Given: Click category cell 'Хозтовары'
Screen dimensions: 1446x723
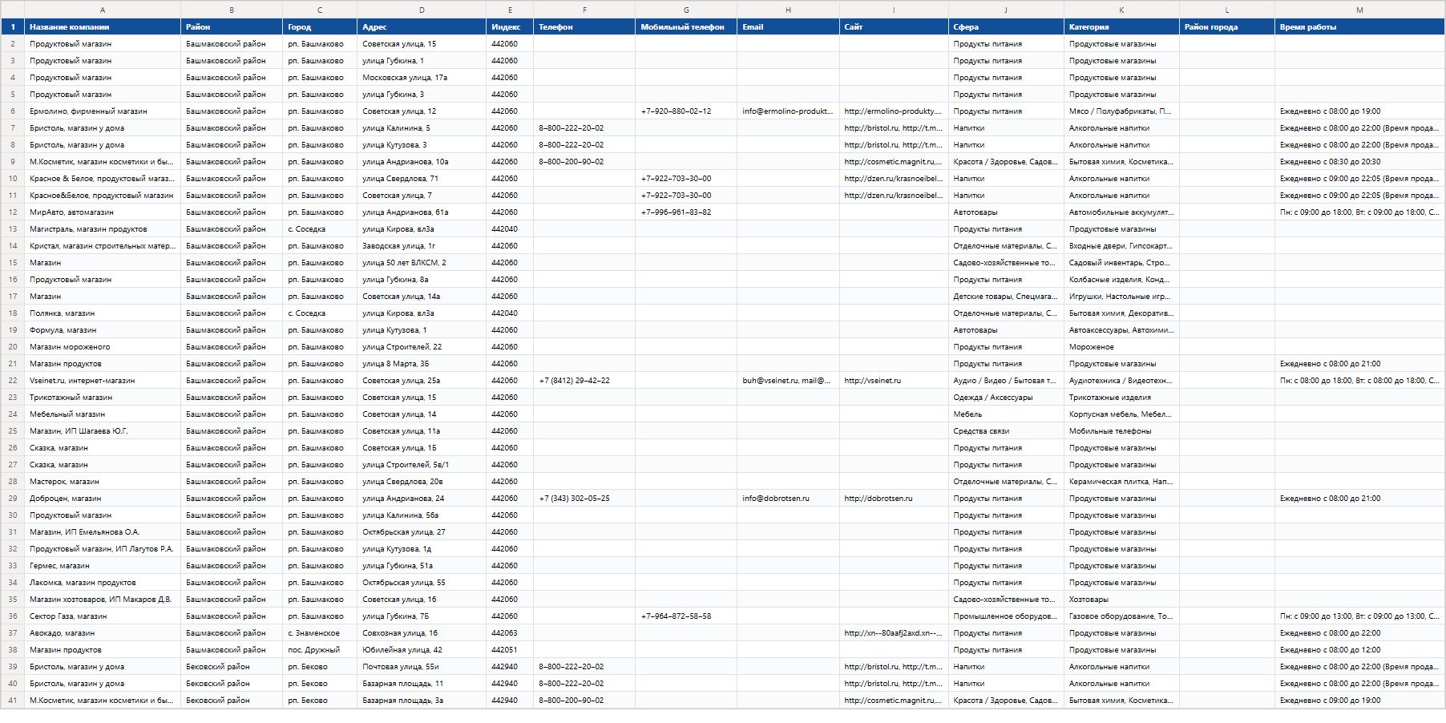Looking at the screenshot, I should tap(1121, 600).
